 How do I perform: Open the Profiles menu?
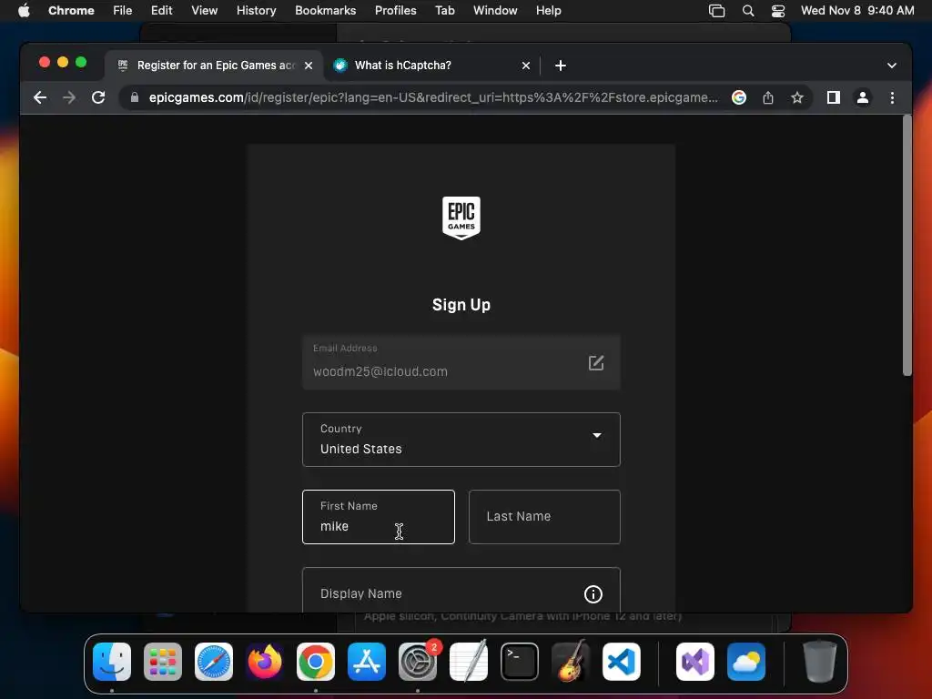pos(395,10)
